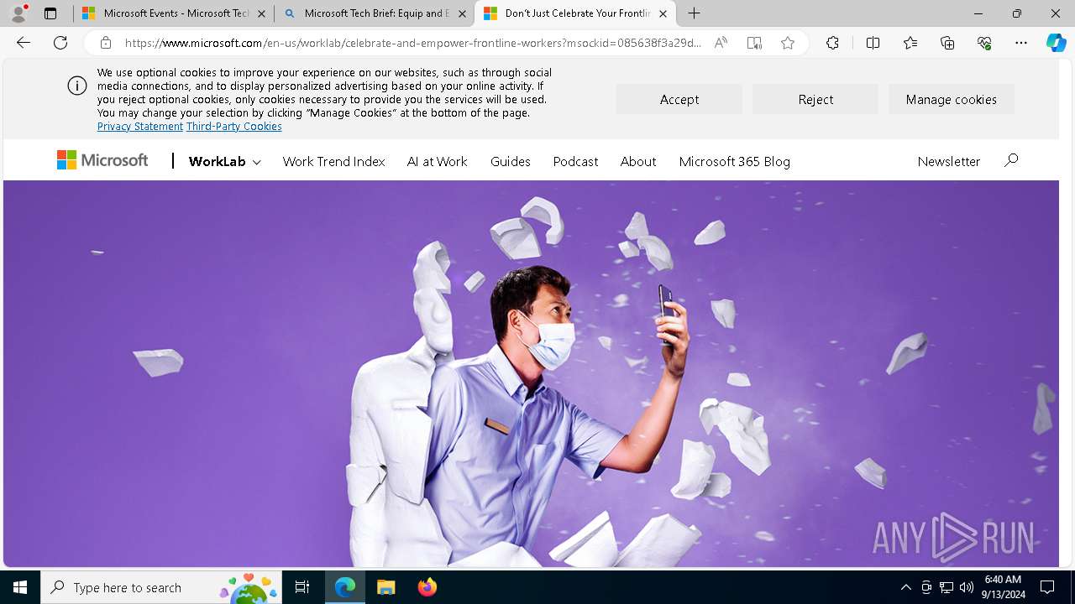Image resolution: width=1075 pixels, height=604 pixels.
Task: Open the notification center
Action: coord(1047,587)
